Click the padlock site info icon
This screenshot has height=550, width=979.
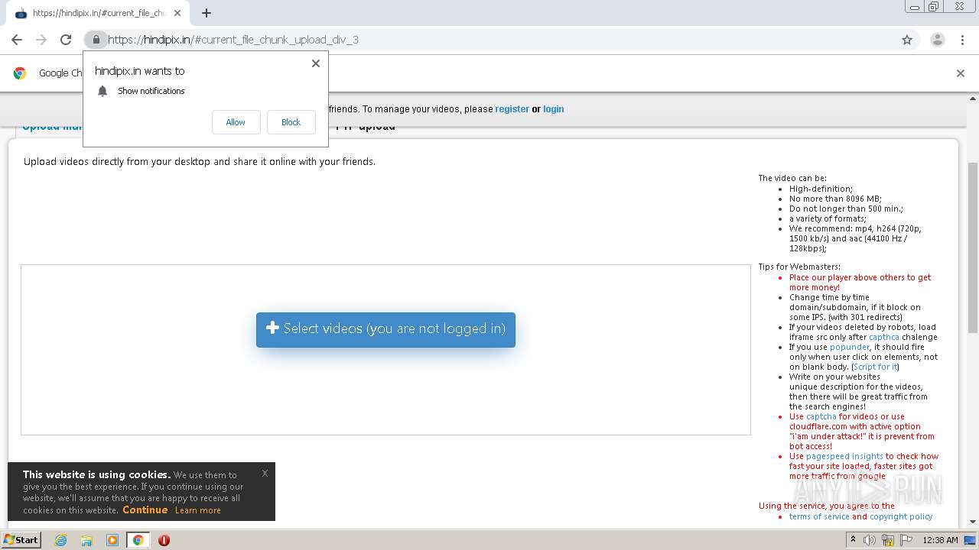[96, 40]
